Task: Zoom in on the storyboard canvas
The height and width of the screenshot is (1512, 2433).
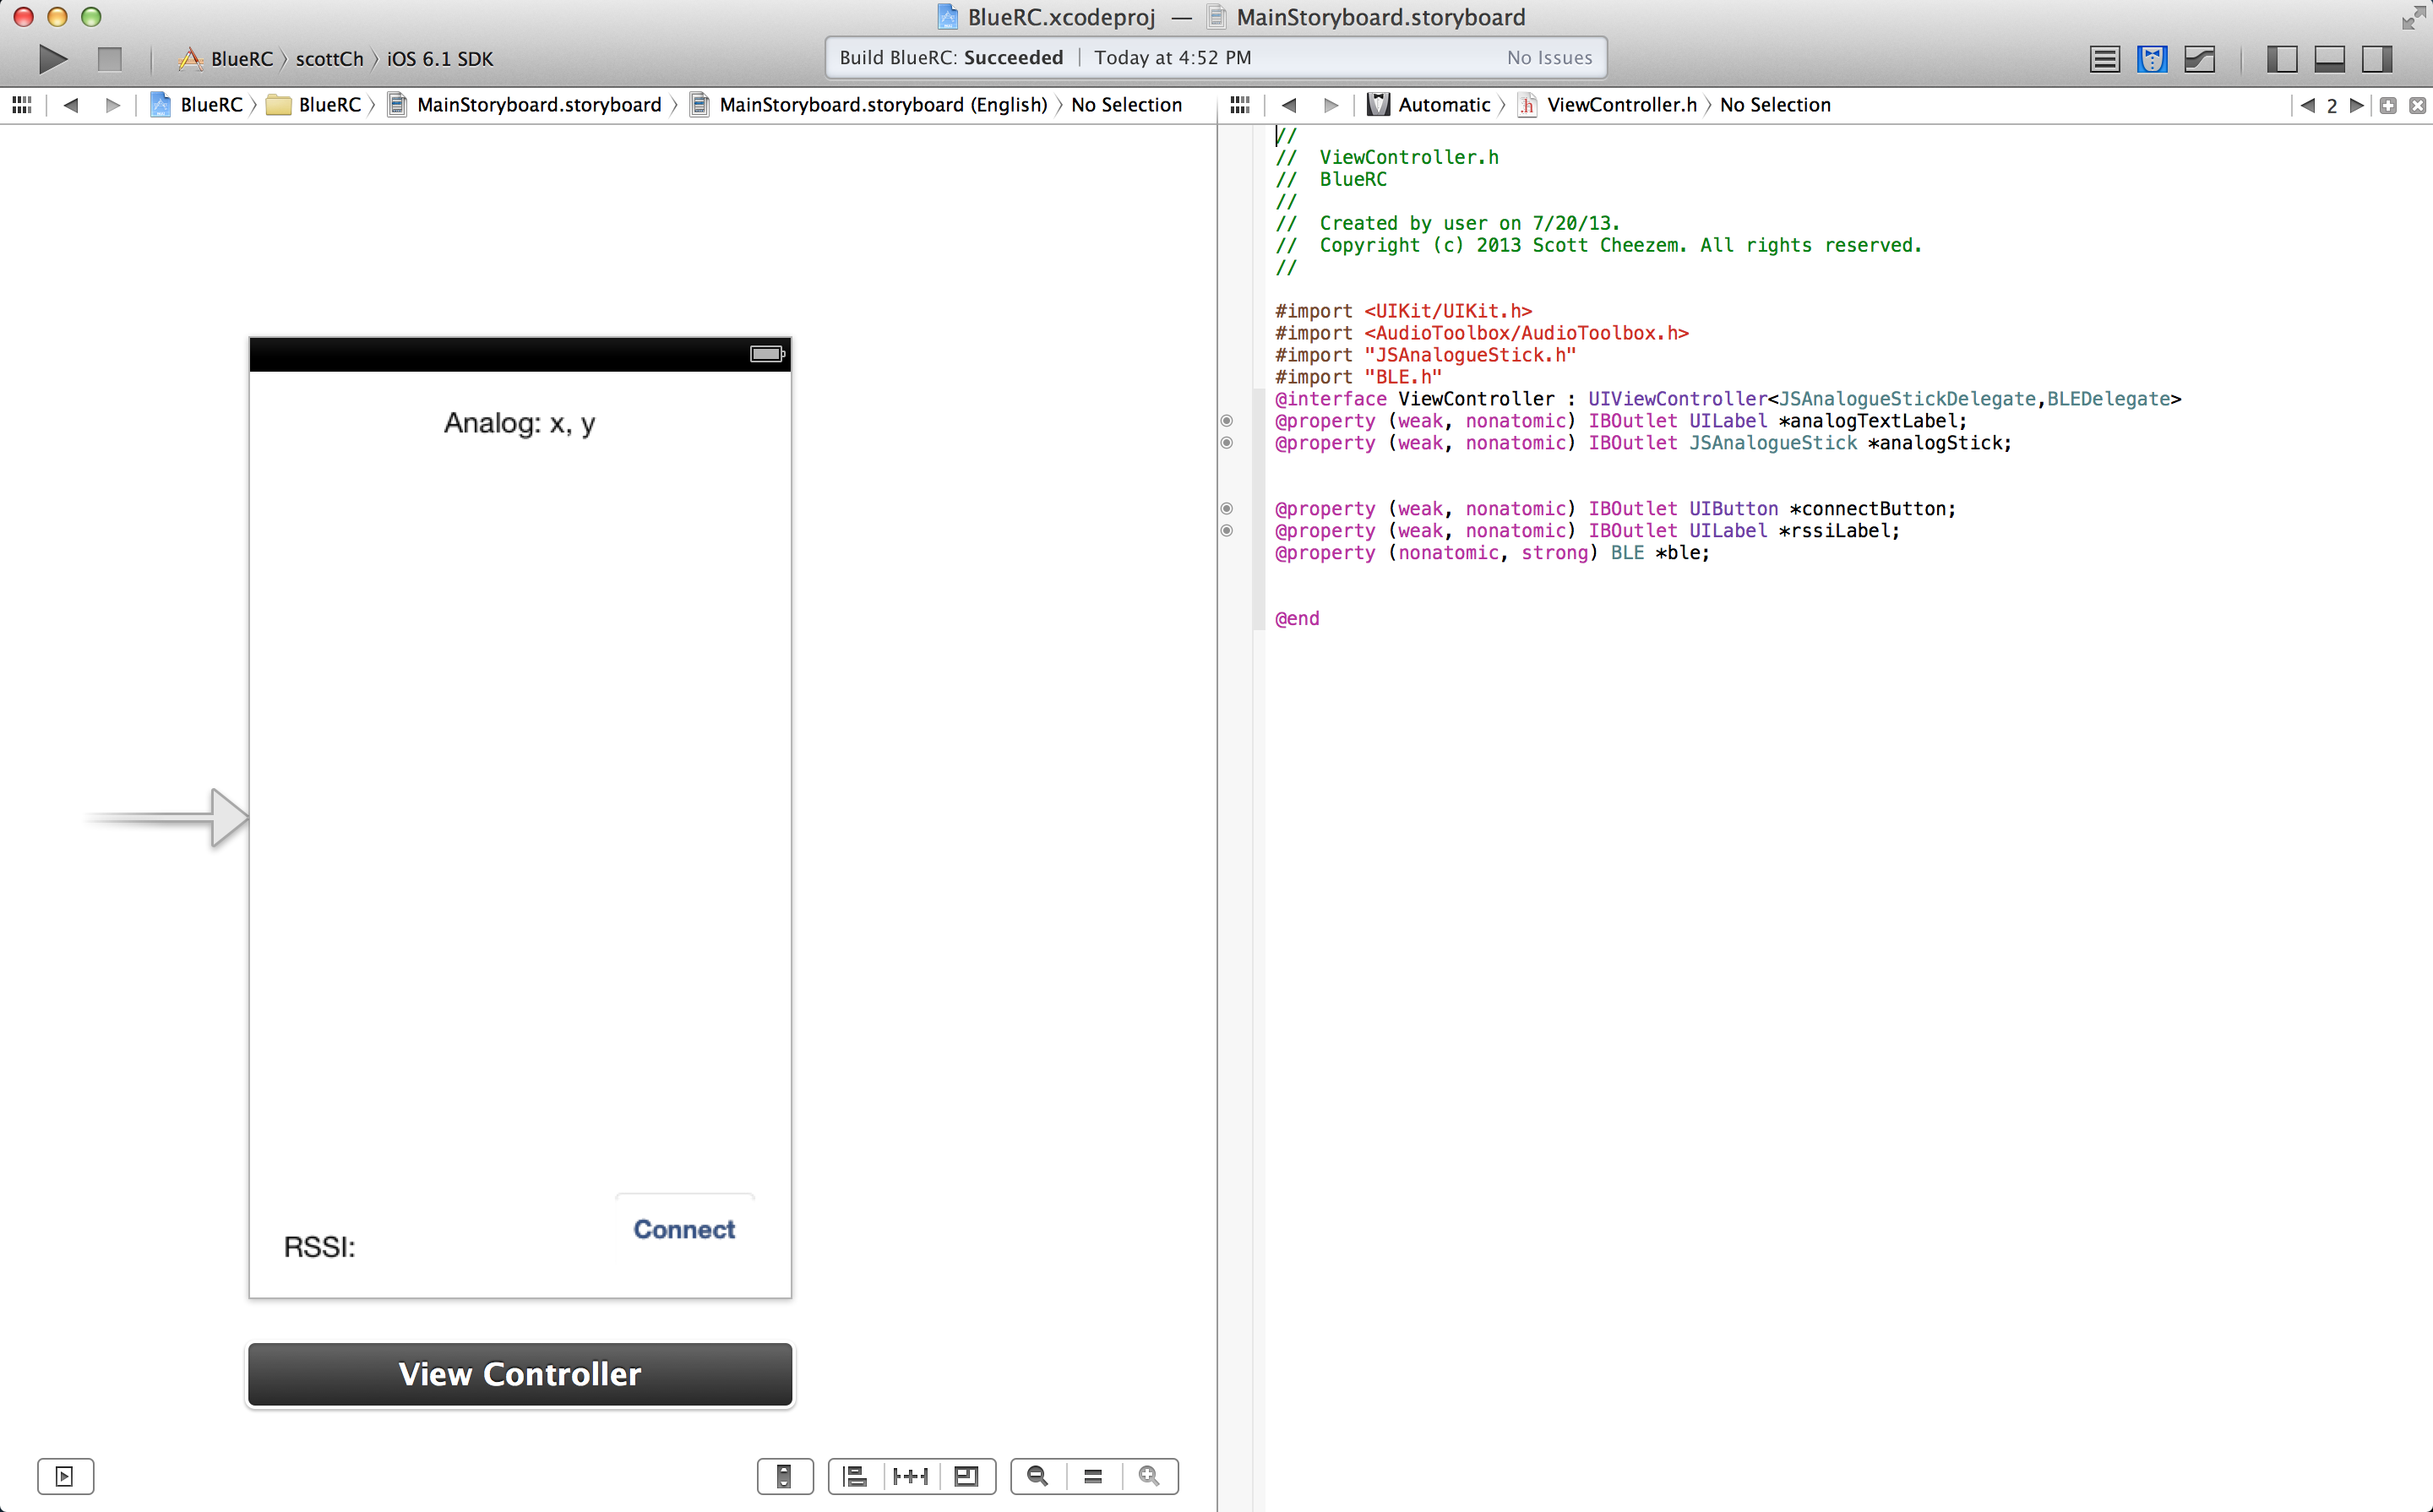Action: [1148, 1476]
